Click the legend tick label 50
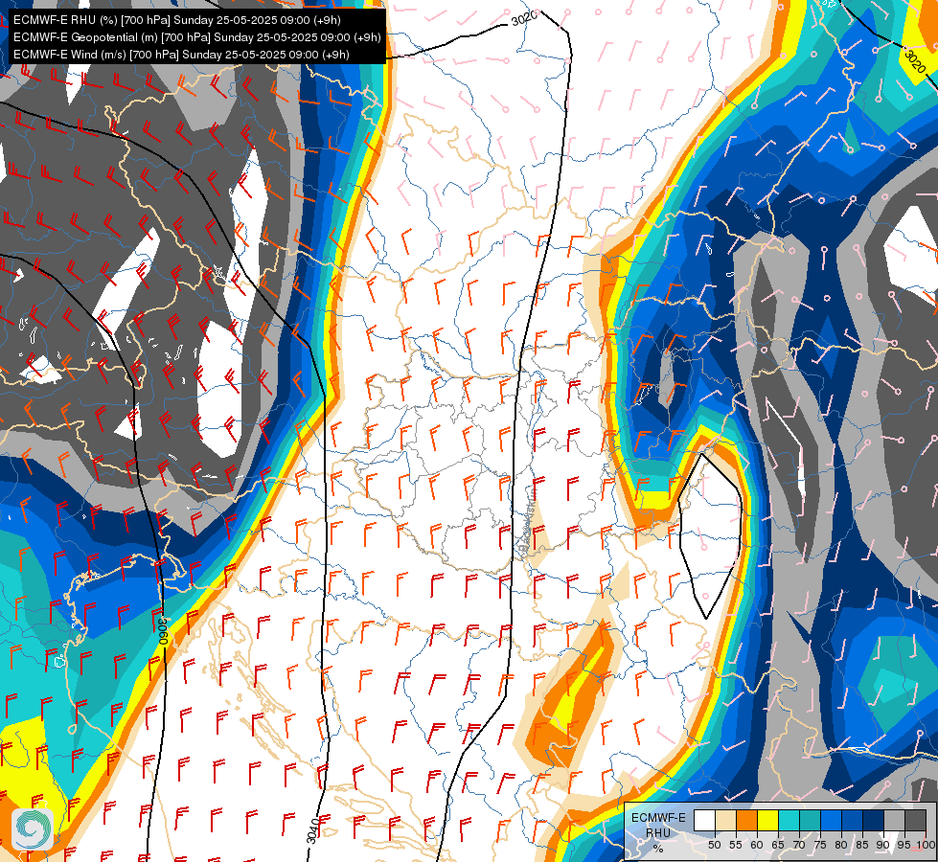The image size is (938, 862). 714,846
